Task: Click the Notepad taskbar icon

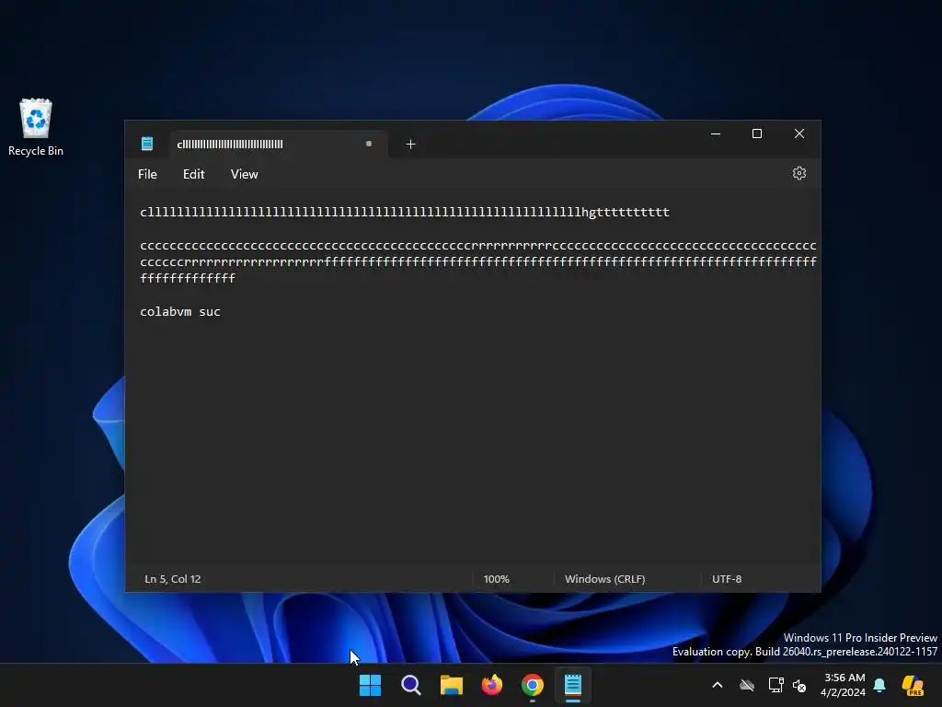Action: (572, 685)
